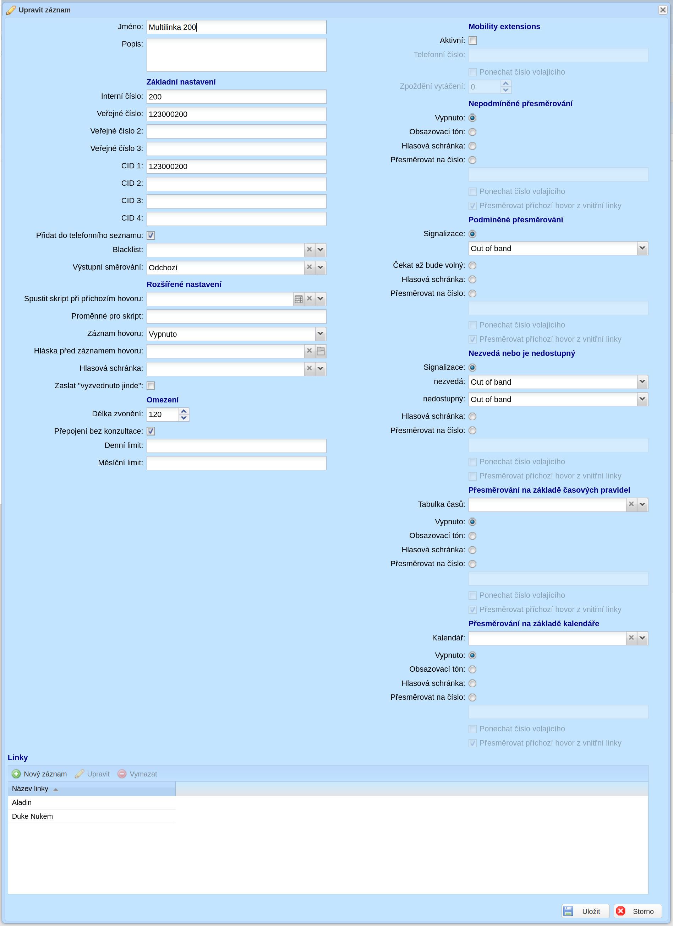Open the Kalendář dropdown

[642, 638]
